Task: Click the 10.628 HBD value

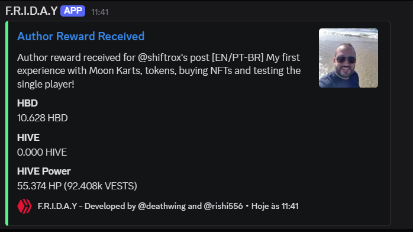Action: coord(43,118)
